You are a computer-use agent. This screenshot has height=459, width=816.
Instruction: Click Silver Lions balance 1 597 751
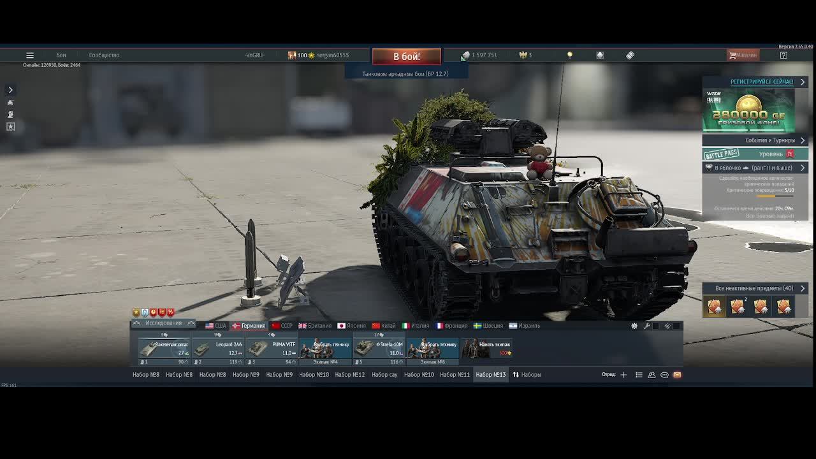tap(479, 55)
